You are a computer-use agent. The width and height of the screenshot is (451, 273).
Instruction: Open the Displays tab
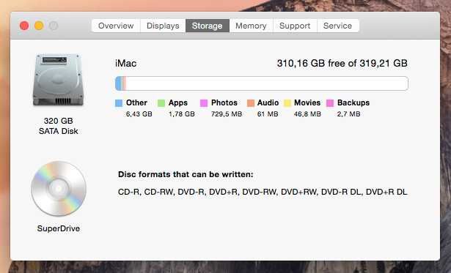(x=163, y=26)
